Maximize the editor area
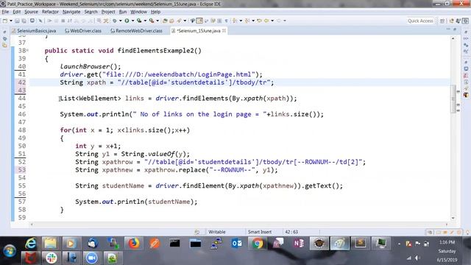Viewport: 471px width, 265px height. point(455,29)
